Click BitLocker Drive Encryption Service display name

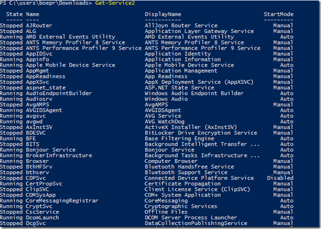[201, 133]
